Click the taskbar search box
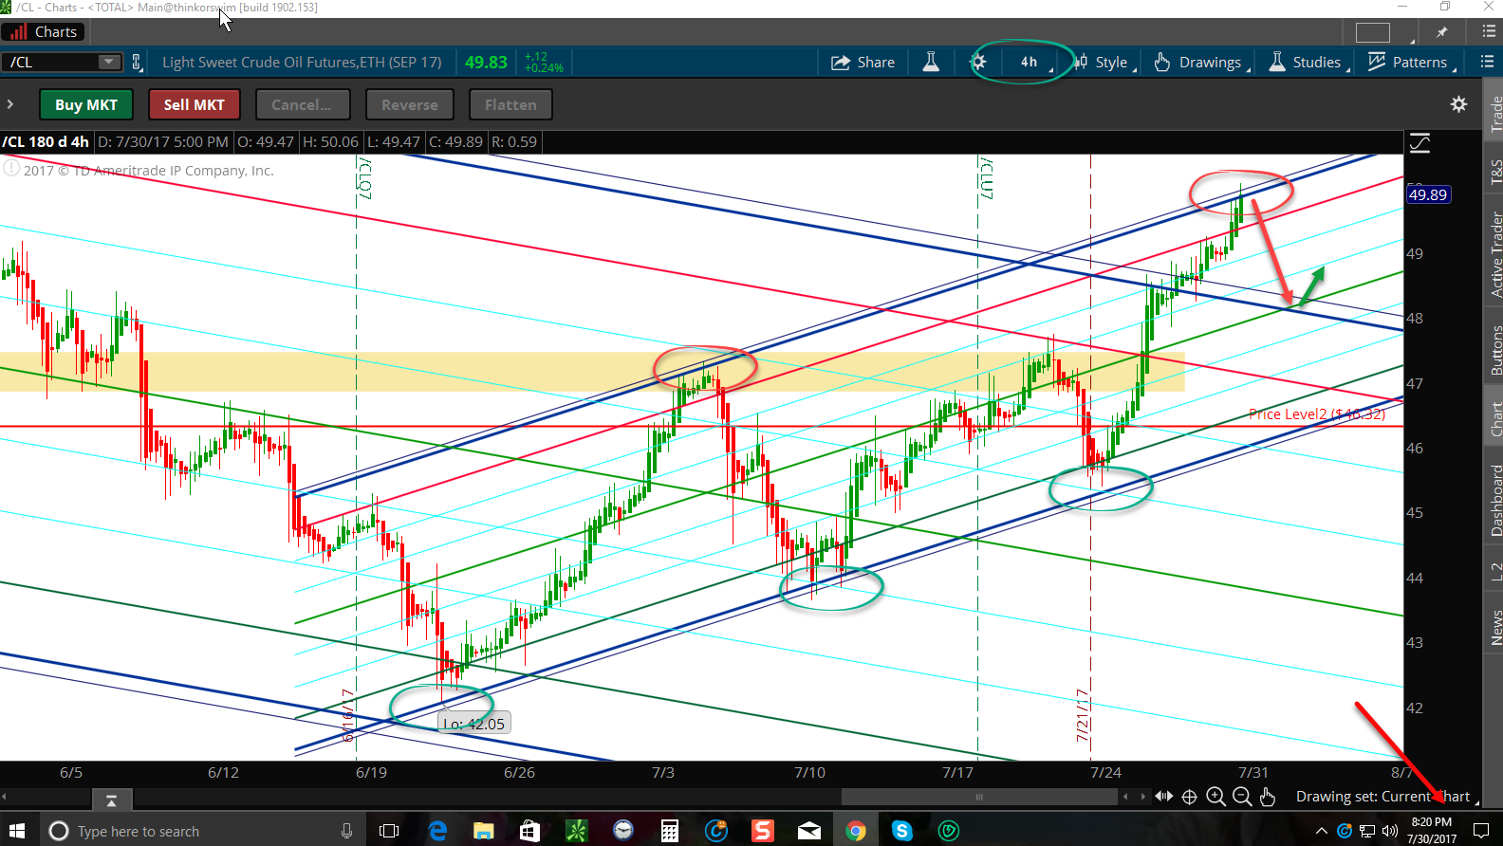Image resolution: width=1503 pixels, height=846 pixels. click(201, 831)
